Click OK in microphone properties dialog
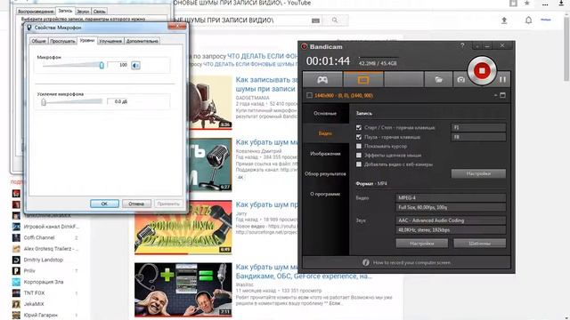The width and height of the screenshot is (570, 320). click(104, 204)
